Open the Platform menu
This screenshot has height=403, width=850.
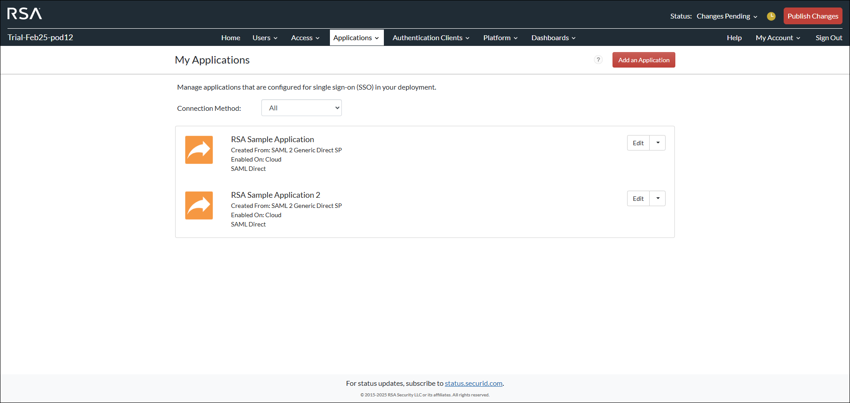500,38
